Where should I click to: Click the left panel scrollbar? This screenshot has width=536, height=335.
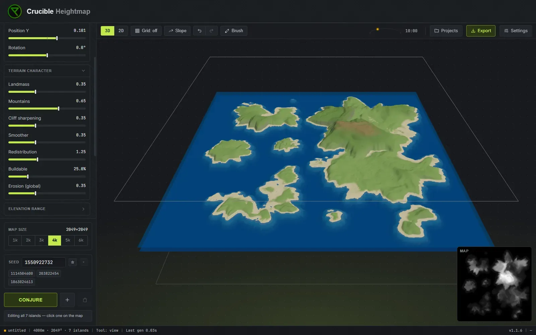(95, 107)
